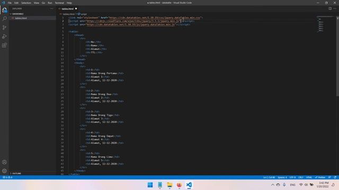Click the code minimap overview
Screen dimensions: 339x190
coord(325,24)
